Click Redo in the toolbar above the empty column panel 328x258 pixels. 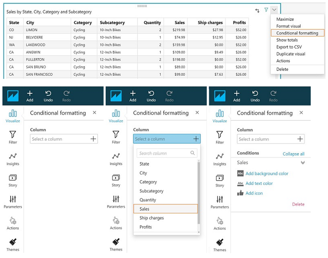[x=66, y=96]
